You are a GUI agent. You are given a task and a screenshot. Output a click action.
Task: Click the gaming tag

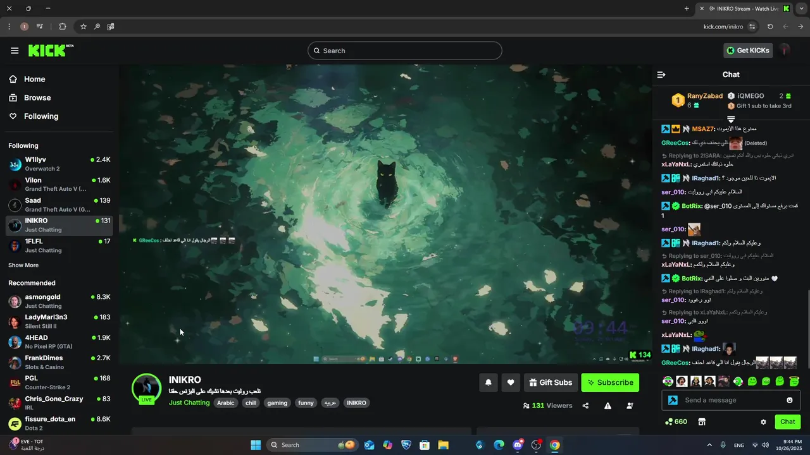click(x=277, y=403)
